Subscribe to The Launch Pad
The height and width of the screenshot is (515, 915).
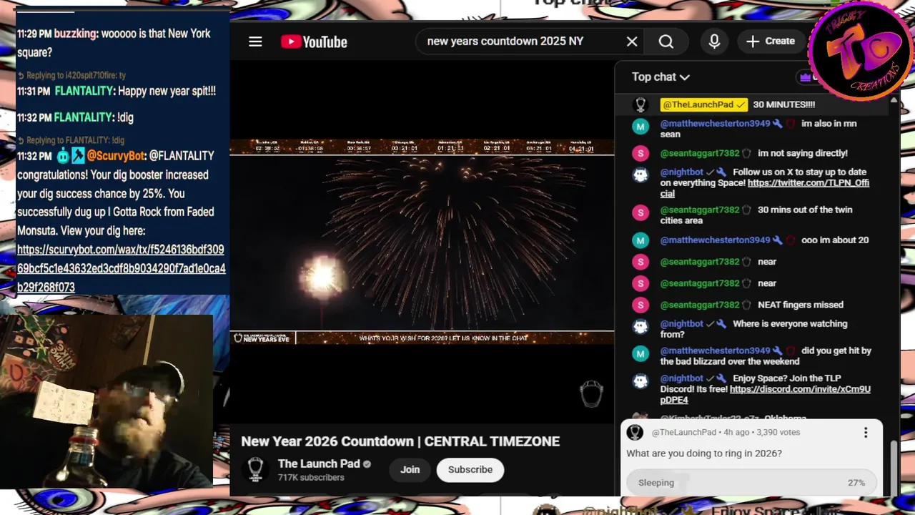click(470, 469)
